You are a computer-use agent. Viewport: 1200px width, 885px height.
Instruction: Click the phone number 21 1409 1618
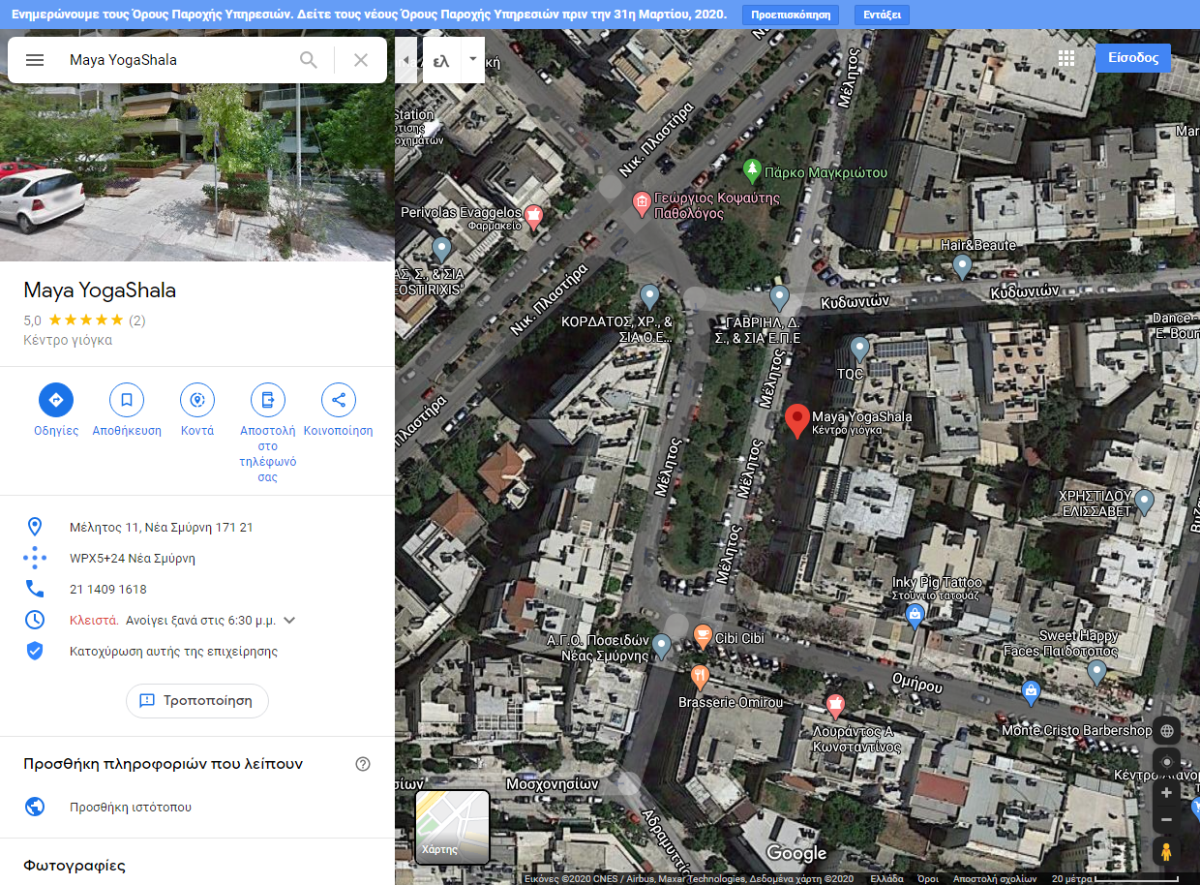(x=108, y=590)
